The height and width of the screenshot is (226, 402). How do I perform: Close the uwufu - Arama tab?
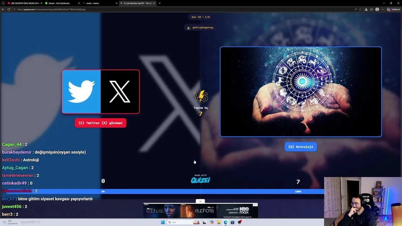117,3
